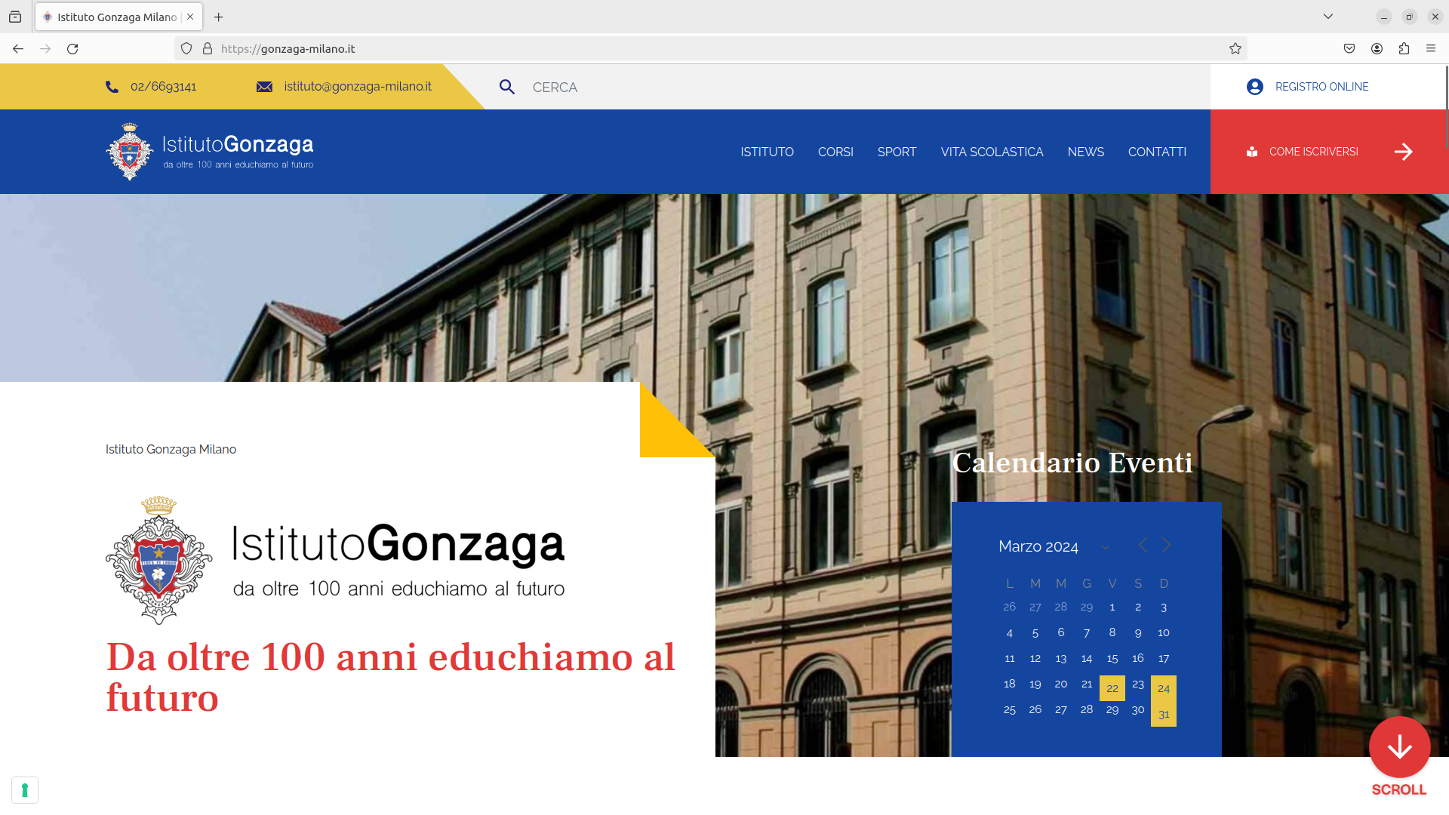Click the red scroll down arrow button

[x=1400, y=747]
